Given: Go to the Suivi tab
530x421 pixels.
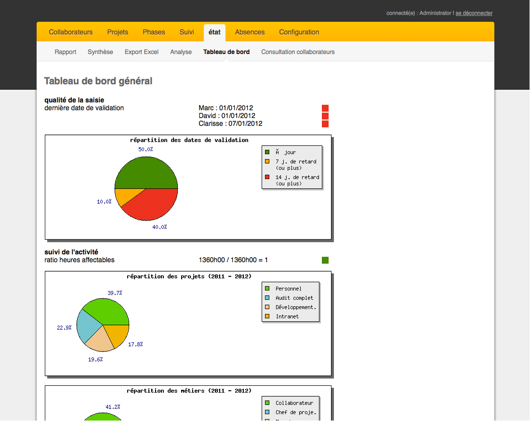Looking at the screenshot, I should pos(186,32).
